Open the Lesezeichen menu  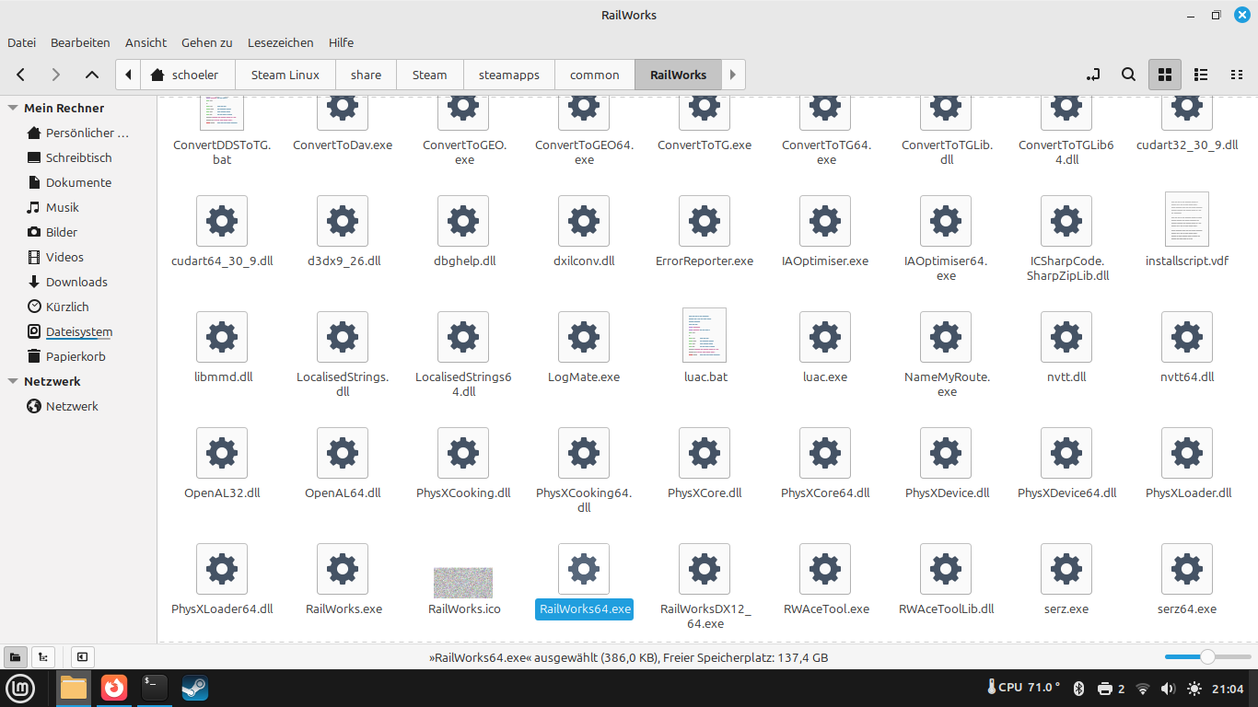281,42
